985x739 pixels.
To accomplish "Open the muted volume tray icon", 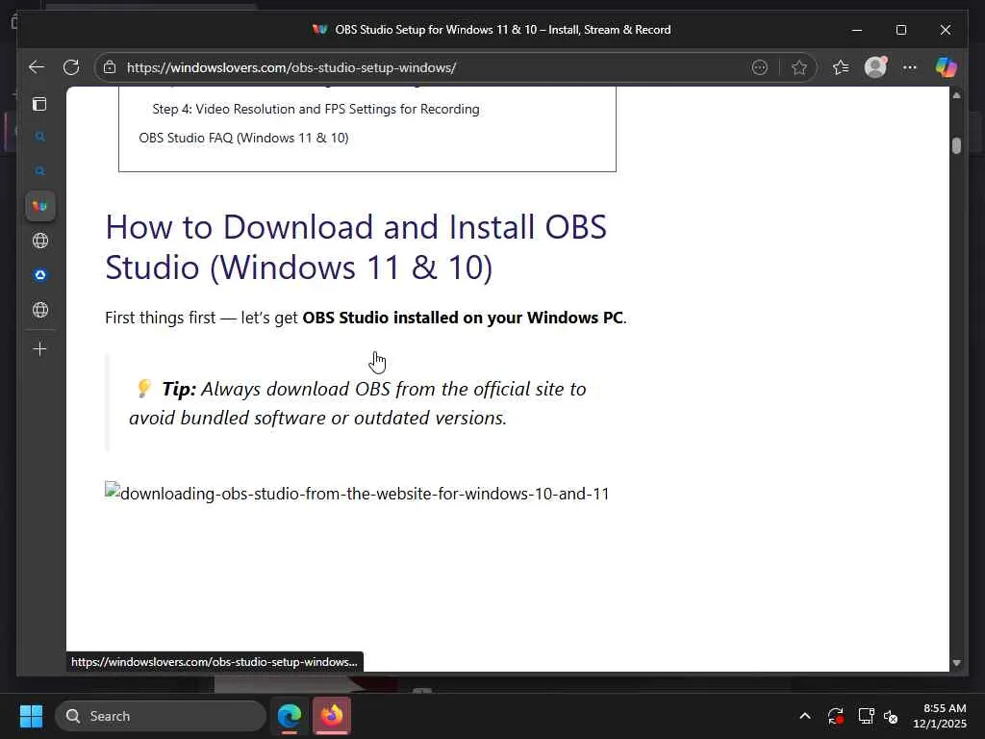I will 891,716.
